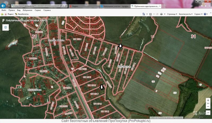Viewport: 212px width, 123px height.
Task: Open the Авиабилеты favorites bar link
Action: pos(22,14)
